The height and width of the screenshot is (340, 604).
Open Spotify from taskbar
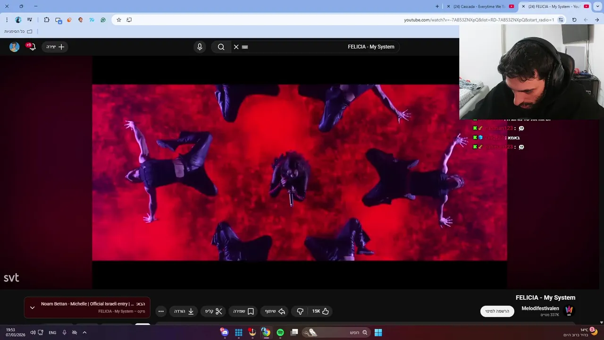click(x=280, y=332)
